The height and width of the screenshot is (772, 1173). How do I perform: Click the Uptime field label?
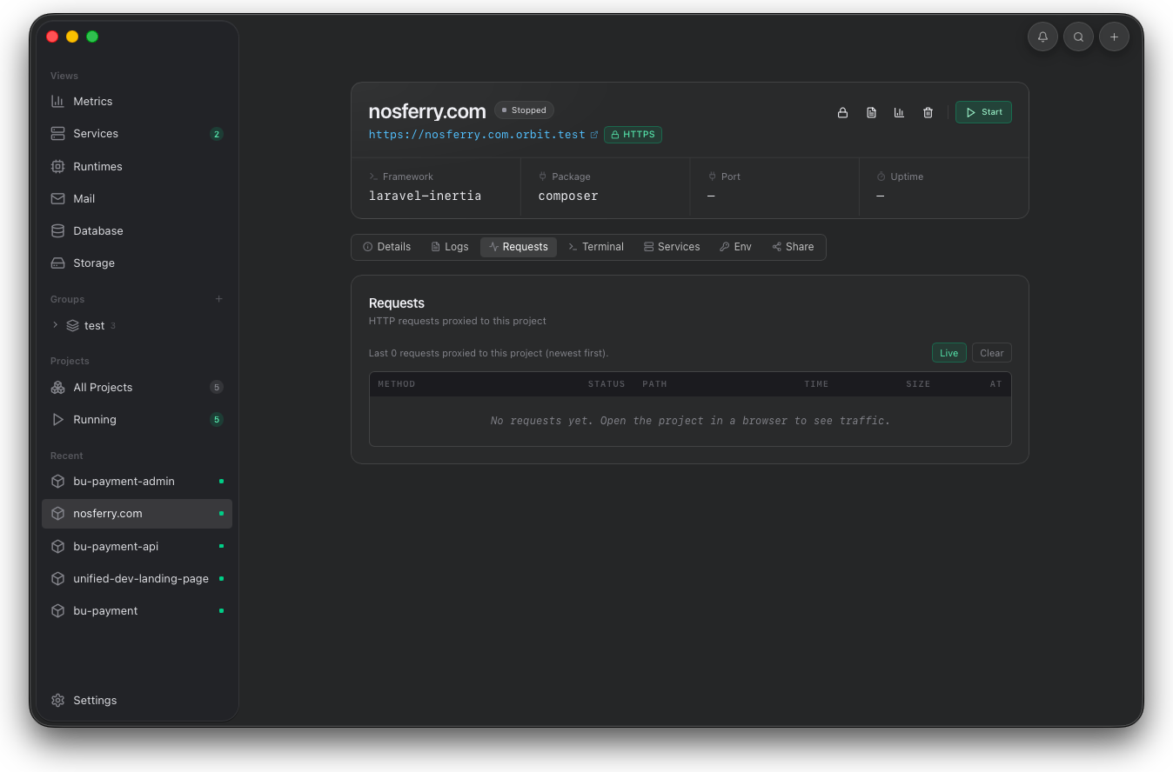907,176
